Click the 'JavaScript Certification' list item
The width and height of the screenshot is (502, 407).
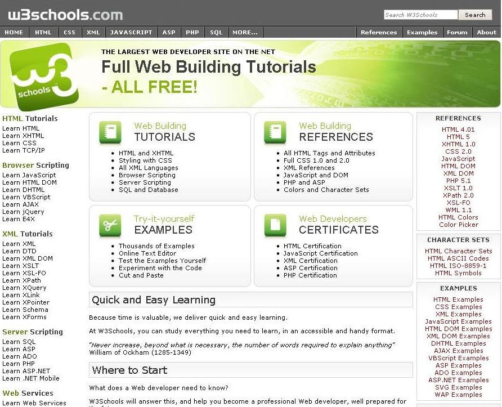pos(320,253)
